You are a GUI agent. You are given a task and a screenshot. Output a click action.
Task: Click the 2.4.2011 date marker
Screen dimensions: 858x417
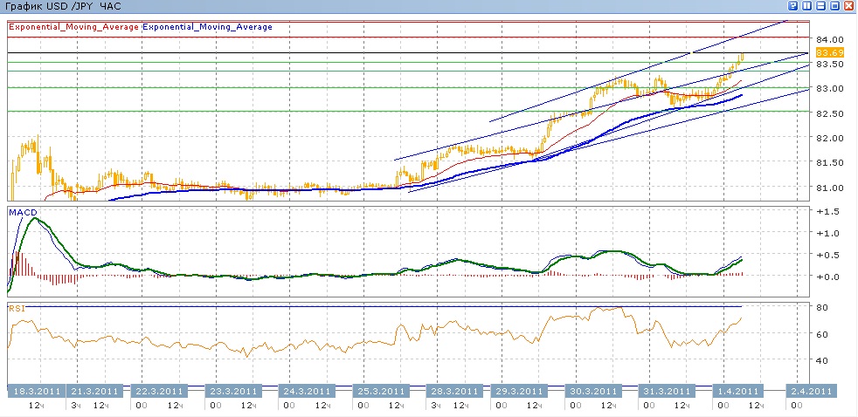[810, 391]
